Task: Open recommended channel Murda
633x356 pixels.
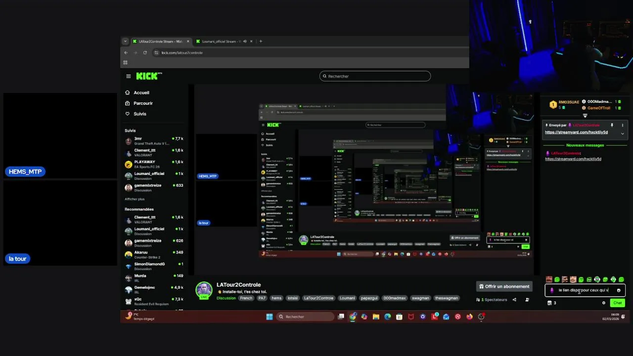Action: (x=154, y=278)
